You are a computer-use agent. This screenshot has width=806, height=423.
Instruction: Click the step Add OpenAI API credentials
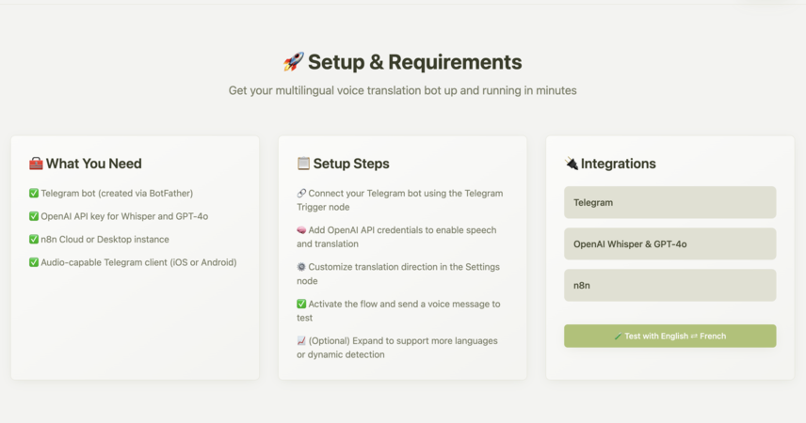point(396,237)
